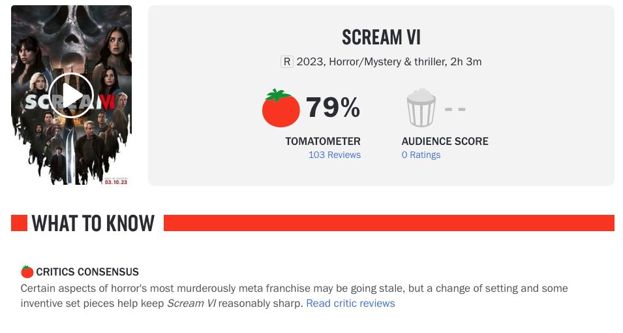Image resolution: width=623 pixels, height=333 pixels.
Task: Click the italic Scream VI in consensus text
Action: 191,303
